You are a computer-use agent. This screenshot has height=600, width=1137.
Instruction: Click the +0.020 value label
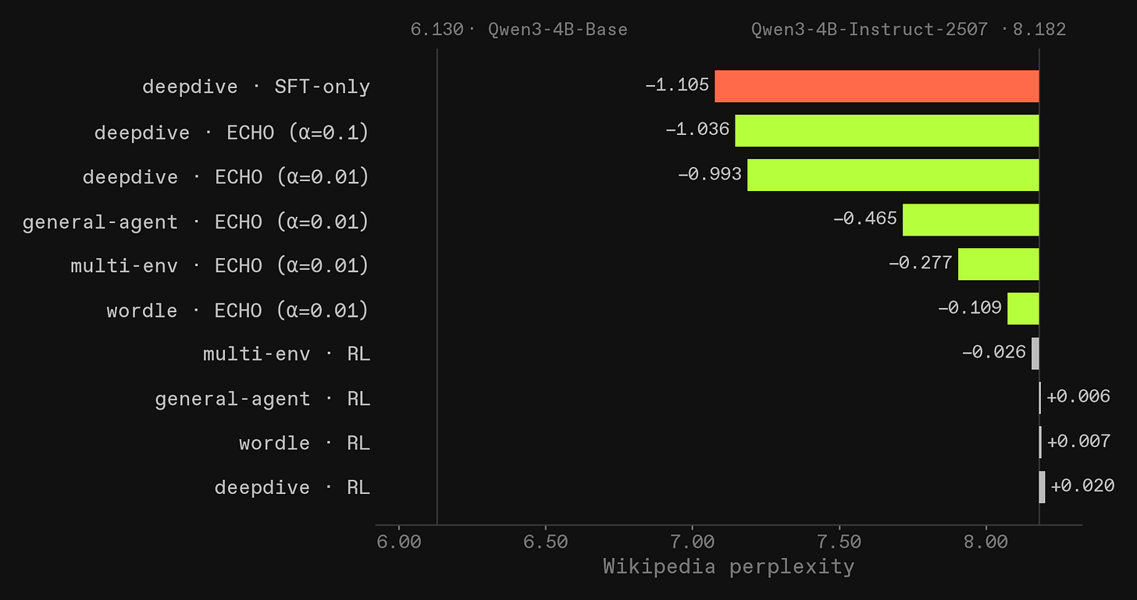point(1082,485)
